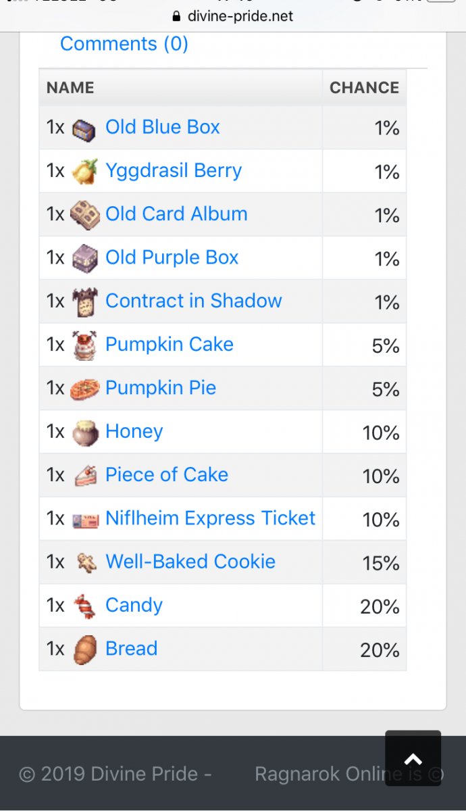Click the Piece of Cake icon

[x=85, y=475]
